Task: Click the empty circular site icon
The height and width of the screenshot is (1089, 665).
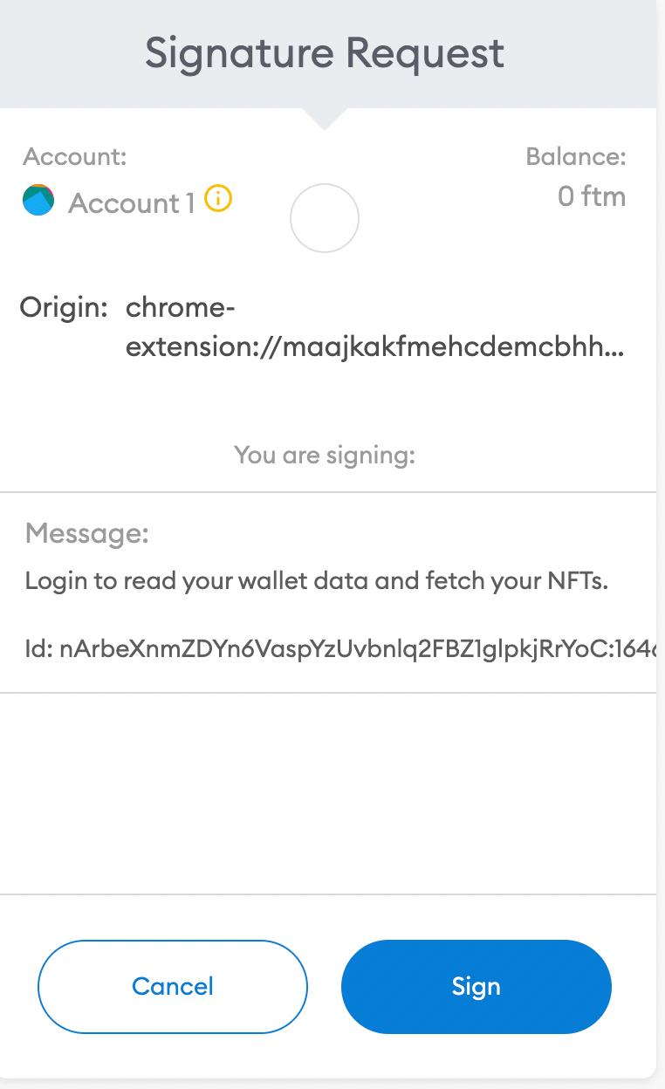Action: point(324,218)
